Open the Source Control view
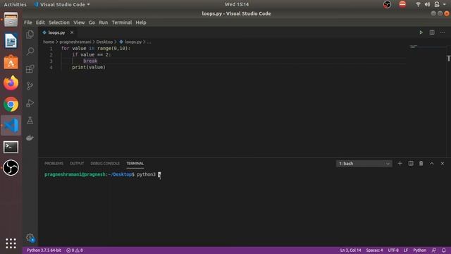Viewport: 451px width, 254px height. (30, 86)
